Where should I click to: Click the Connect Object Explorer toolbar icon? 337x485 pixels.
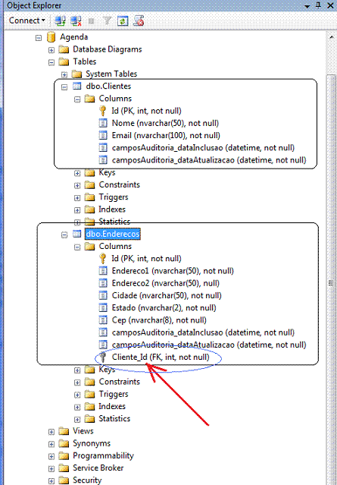tap(58, 20)
